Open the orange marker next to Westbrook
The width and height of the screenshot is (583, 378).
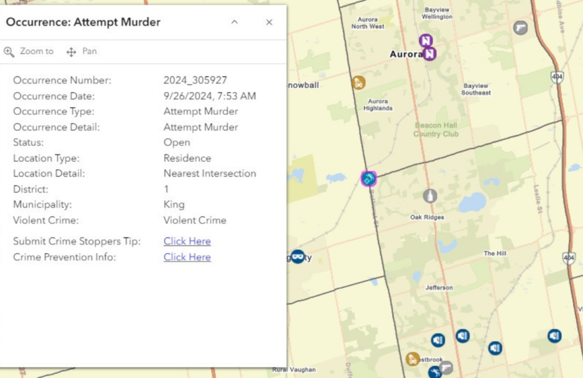point(413,359)
